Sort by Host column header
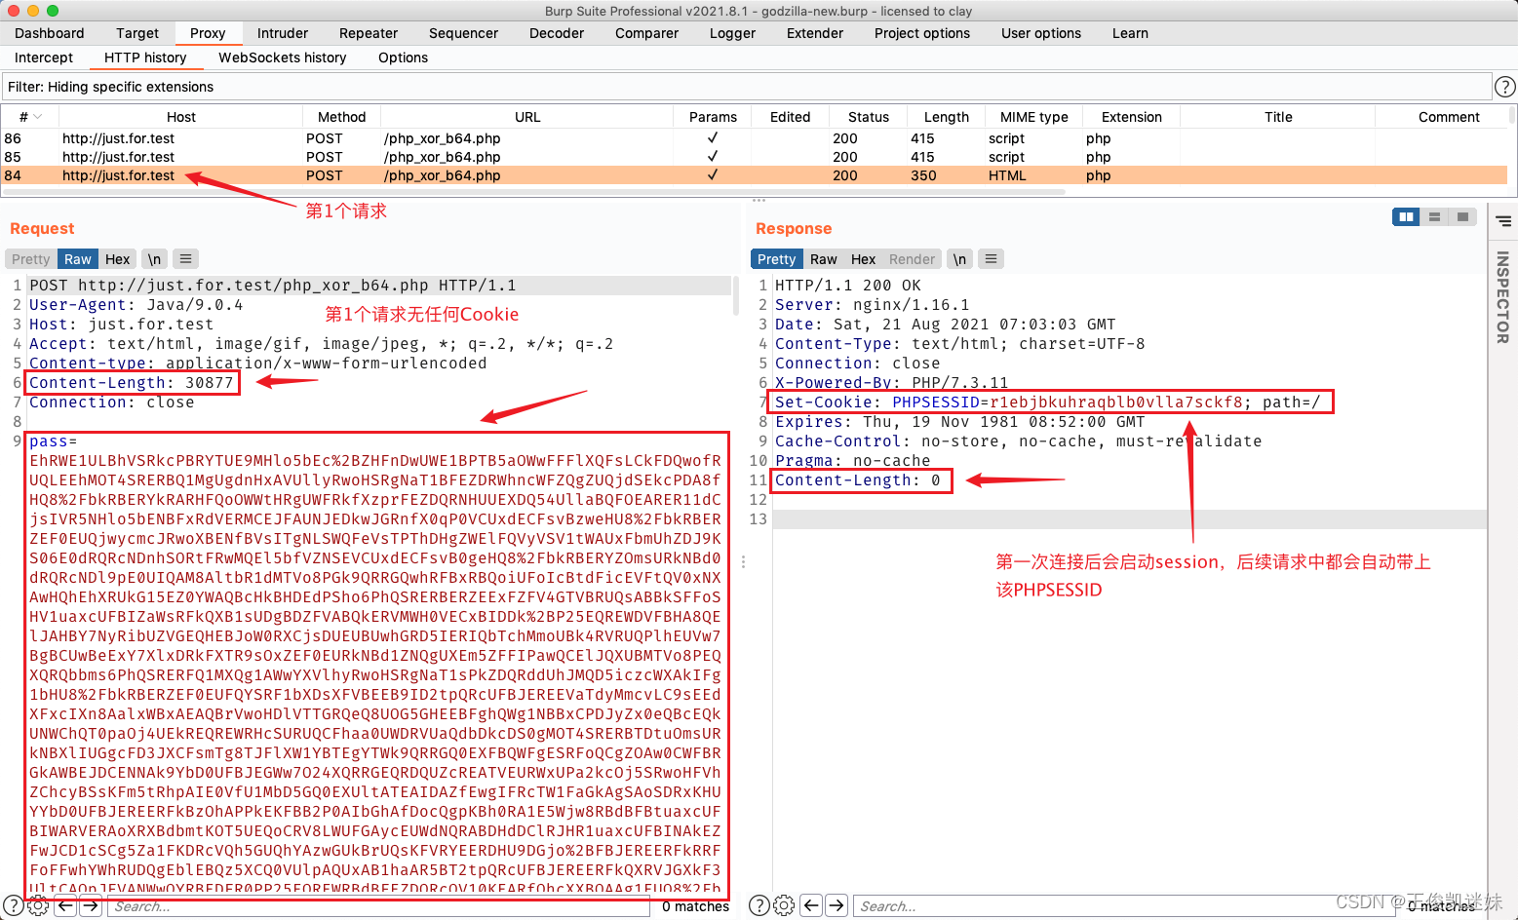This screenshot has width=1518, height=920. [181, 117]
